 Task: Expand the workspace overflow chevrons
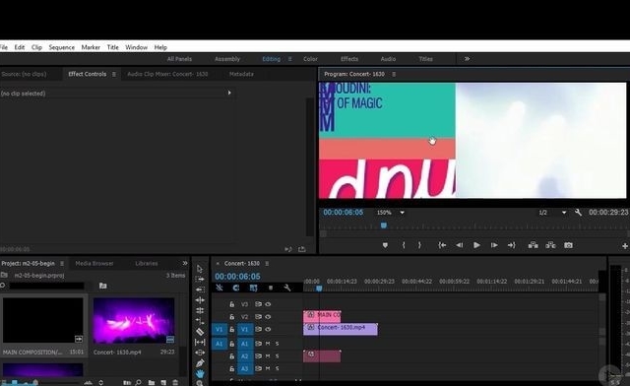click(x=467, y=59)
